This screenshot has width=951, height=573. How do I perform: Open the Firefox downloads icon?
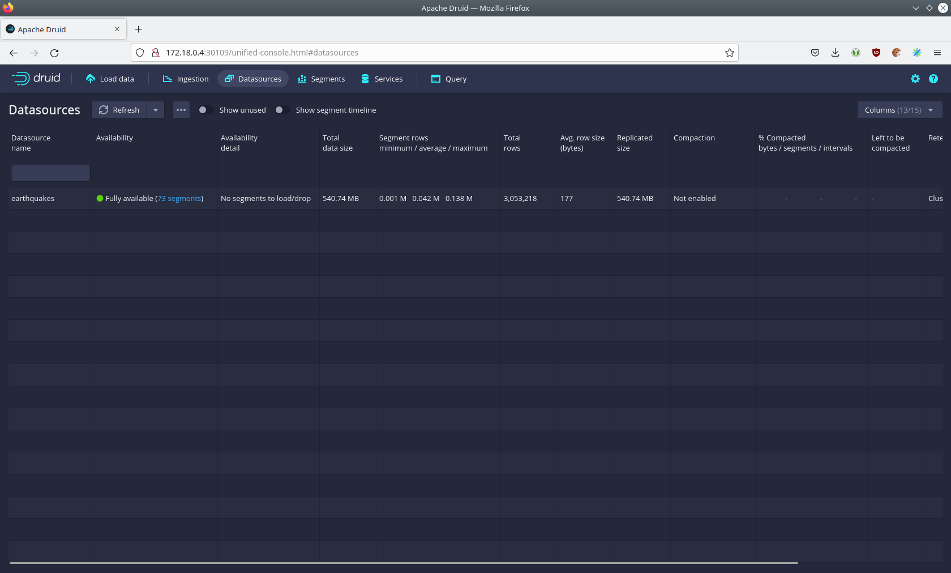pyautogui.click(x=835, y=53)
